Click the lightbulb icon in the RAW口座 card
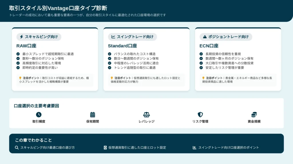Screen dimensions: 293x164 pos(20,78)
